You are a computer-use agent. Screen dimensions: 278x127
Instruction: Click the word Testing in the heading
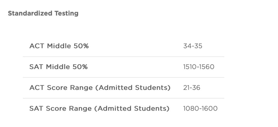[66, 13]
